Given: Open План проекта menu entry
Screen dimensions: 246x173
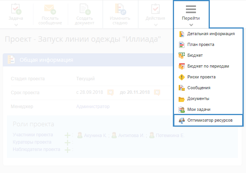Looking at the screenshot, I should click(x=201, y=45).
